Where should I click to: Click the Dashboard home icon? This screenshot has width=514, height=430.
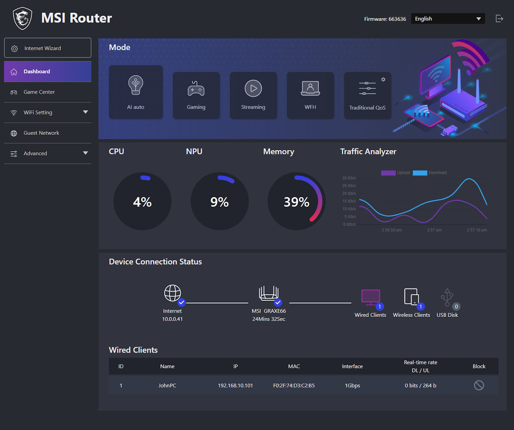tap(14, 72)
